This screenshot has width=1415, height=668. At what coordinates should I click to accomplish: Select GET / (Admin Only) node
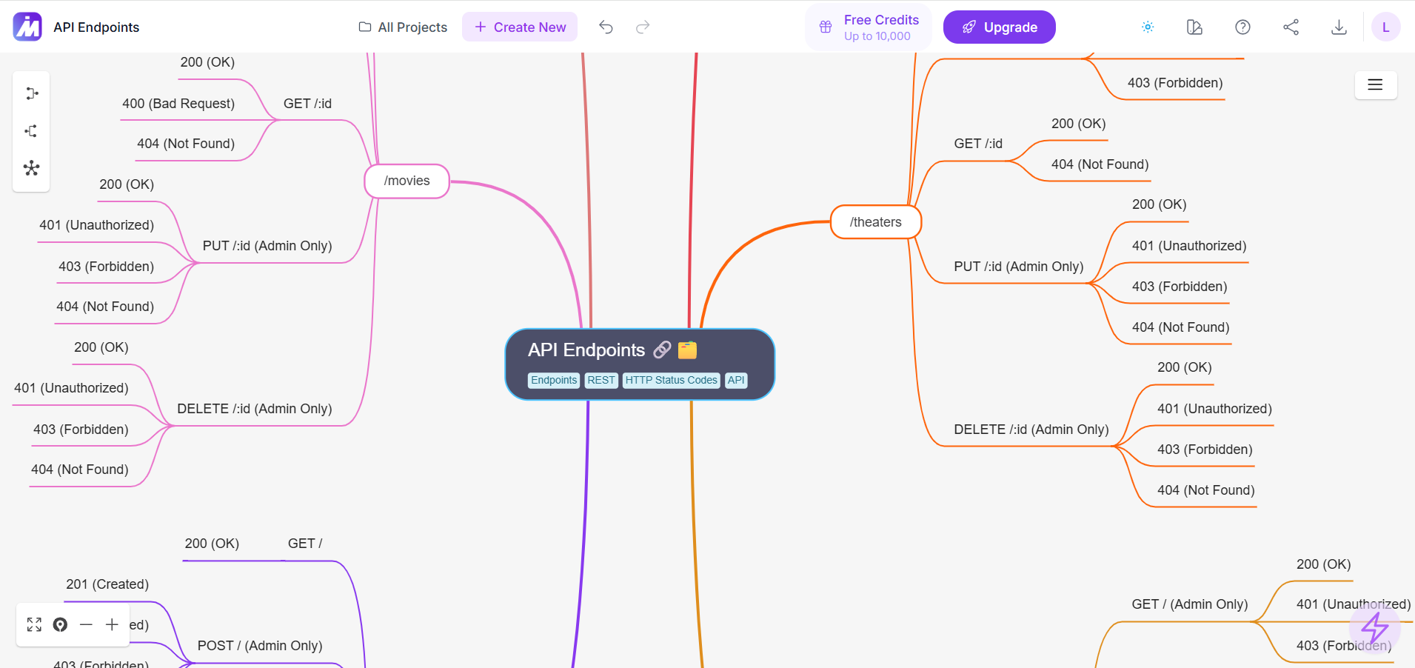(x=1190, y=604)
